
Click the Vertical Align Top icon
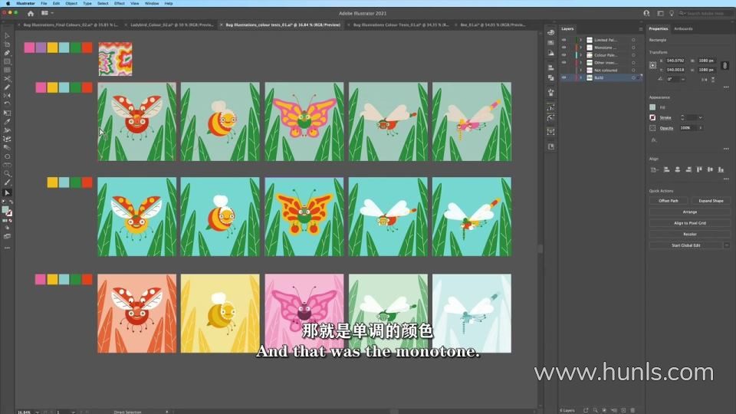[699, 169]
